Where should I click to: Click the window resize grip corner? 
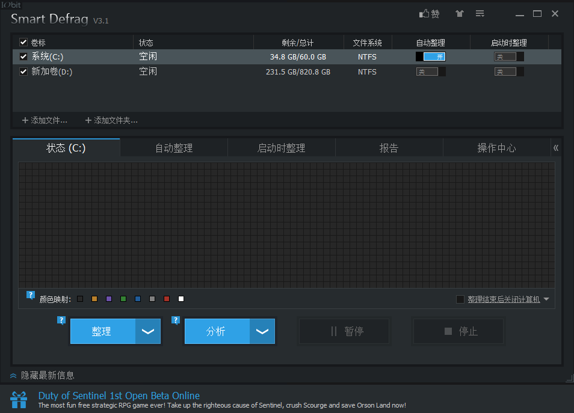click(x=570, y=378)
